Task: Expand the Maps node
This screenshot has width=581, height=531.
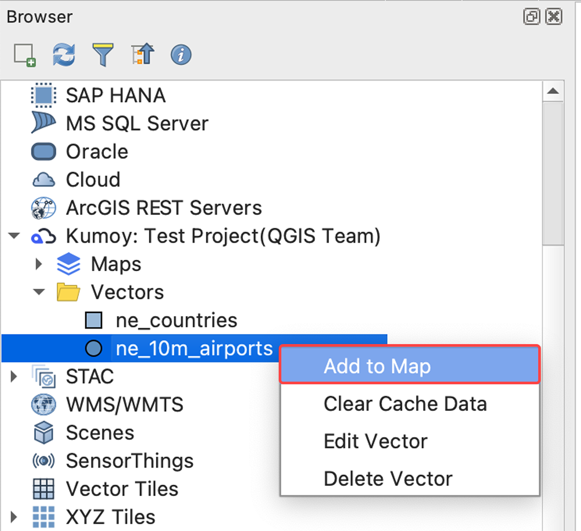Action: (39, 264)
